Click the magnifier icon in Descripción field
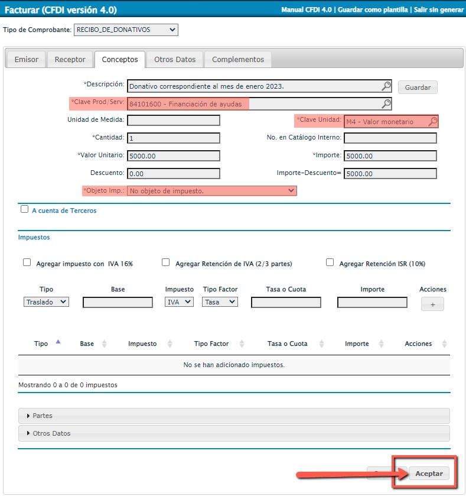Screen dimensions: 466x496 (386, 86)
